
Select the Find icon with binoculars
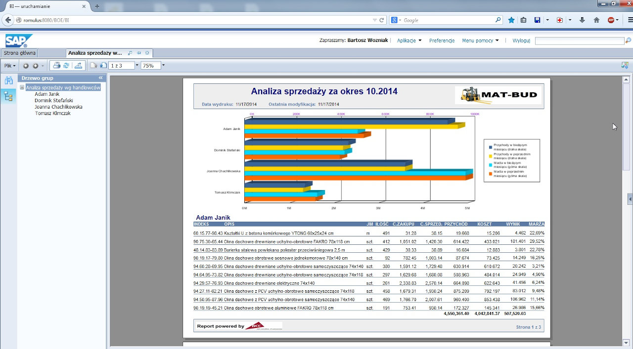pyautogui.click(x=9, y=79)
